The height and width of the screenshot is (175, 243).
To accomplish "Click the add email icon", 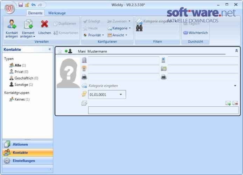I will [228, 103].
